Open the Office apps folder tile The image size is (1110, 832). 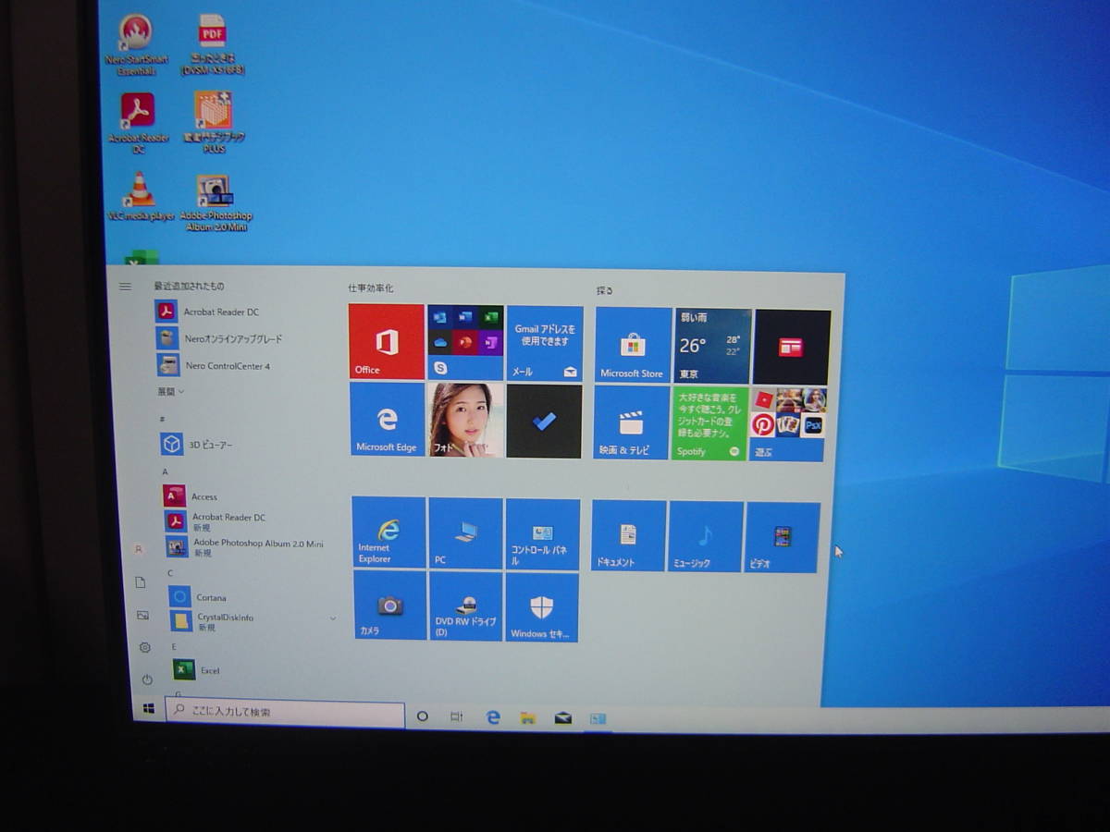[465, 342]
